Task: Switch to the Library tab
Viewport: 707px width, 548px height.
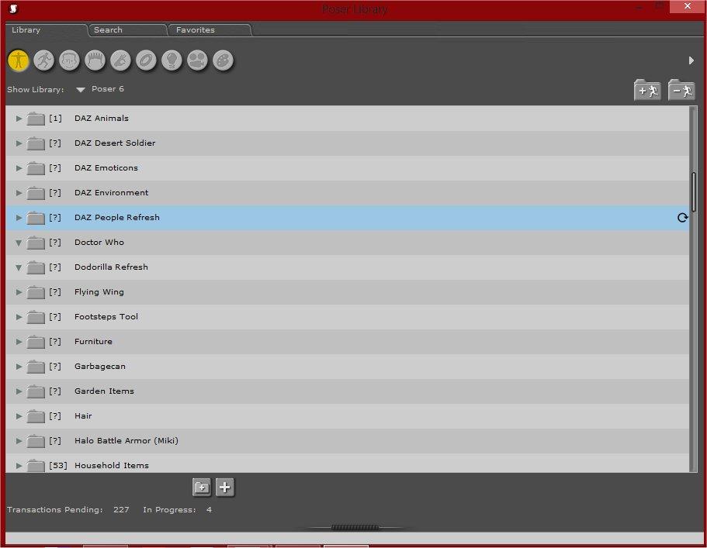Action: [x=46, y=30]
